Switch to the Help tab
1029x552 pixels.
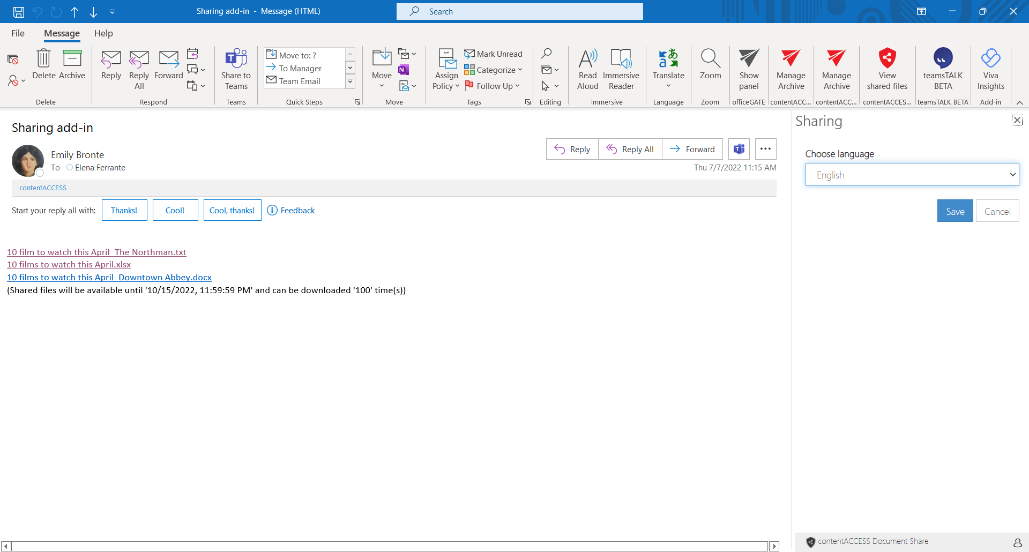point(103,33)
